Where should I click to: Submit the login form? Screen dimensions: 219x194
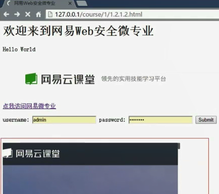(206, 120)
